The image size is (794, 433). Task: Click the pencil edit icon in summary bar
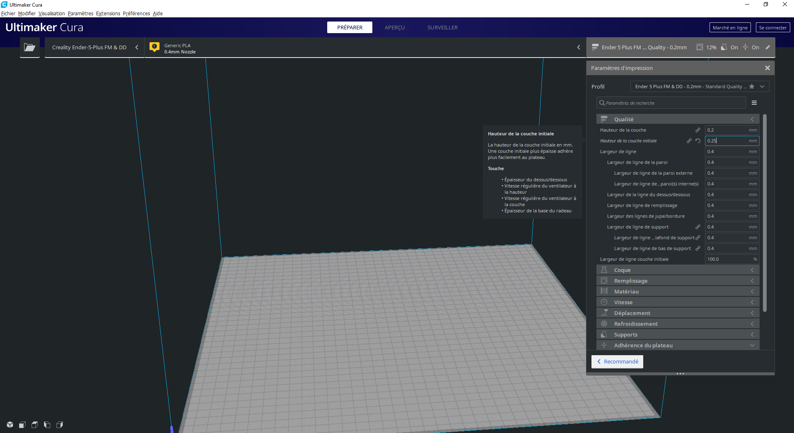tap(767, 47)
